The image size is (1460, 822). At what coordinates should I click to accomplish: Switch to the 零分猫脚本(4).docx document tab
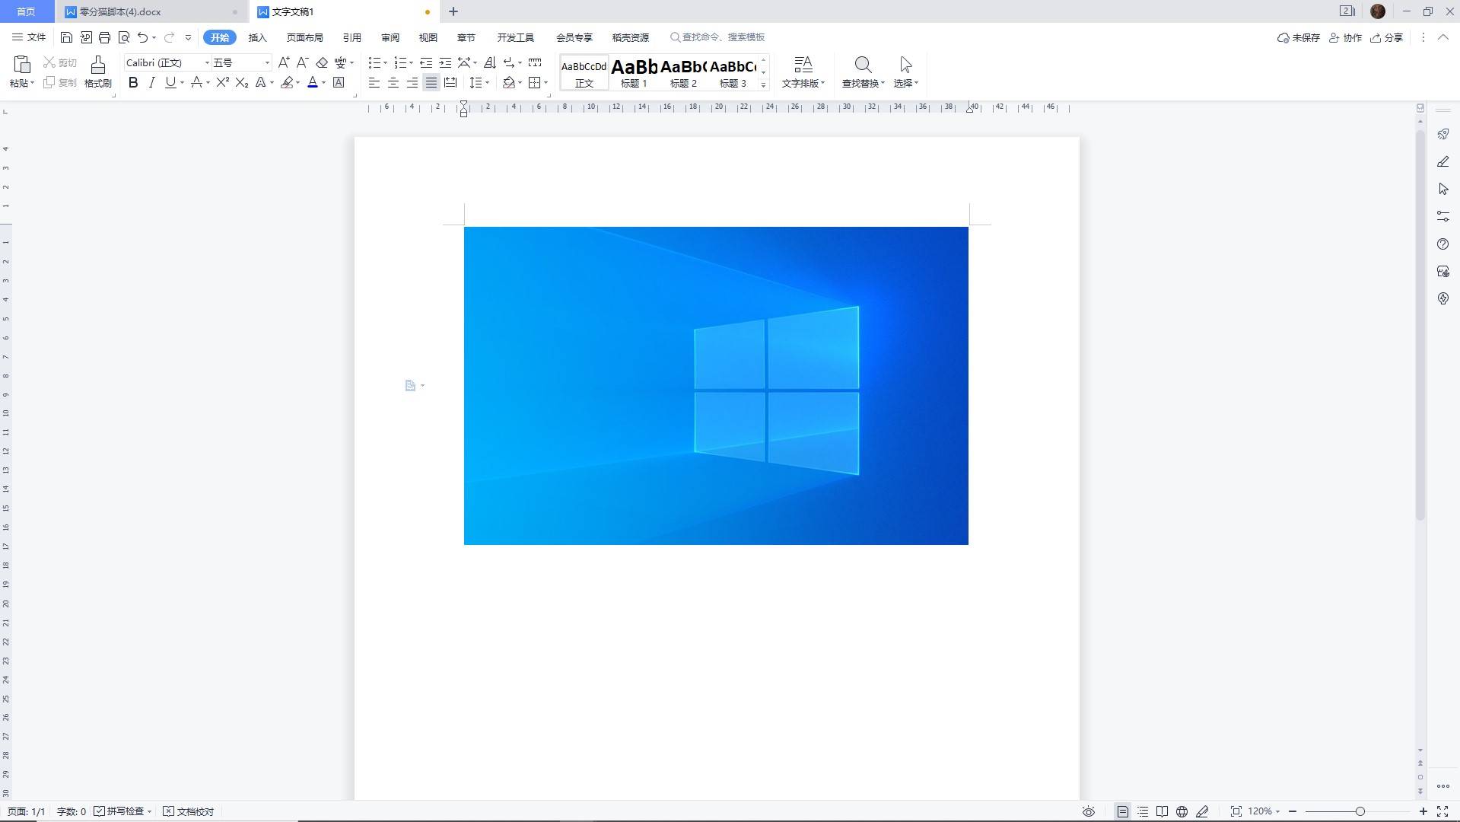tap(122, 11)
